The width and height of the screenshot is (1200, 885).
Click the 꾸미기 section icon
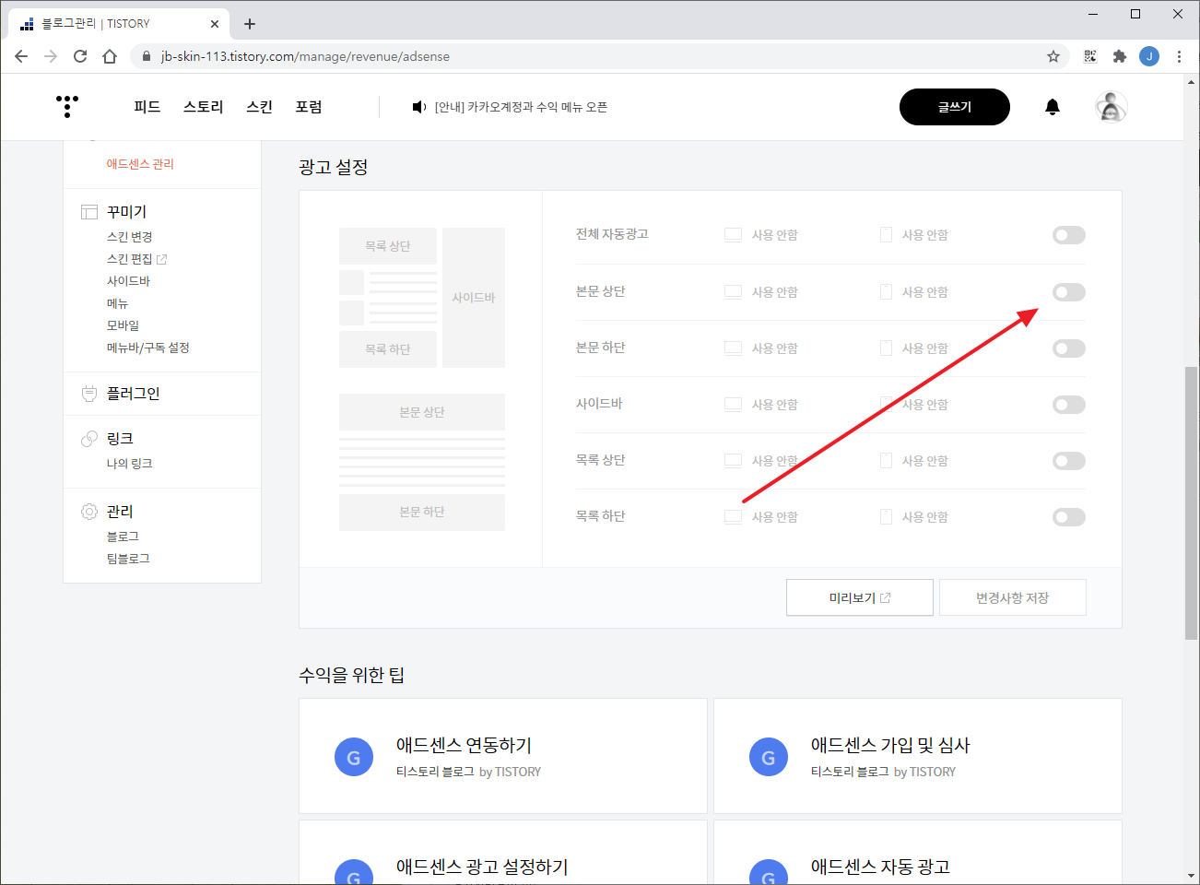(89, 212)
